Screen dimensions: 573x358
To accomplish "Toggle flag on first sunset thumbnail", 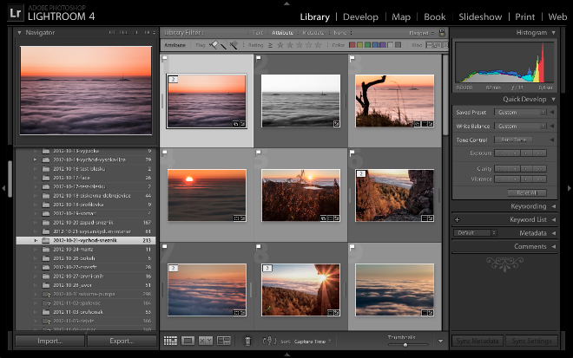I will [x=165, y=58].
